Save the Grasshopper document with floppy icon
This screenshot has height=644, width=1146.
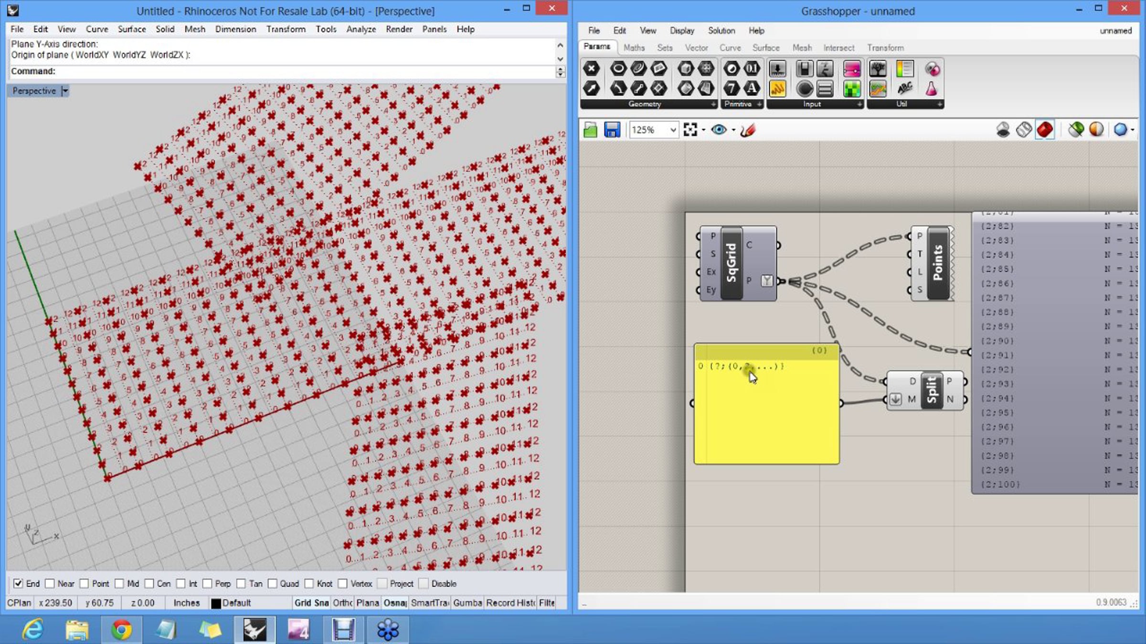coord(612,130)
